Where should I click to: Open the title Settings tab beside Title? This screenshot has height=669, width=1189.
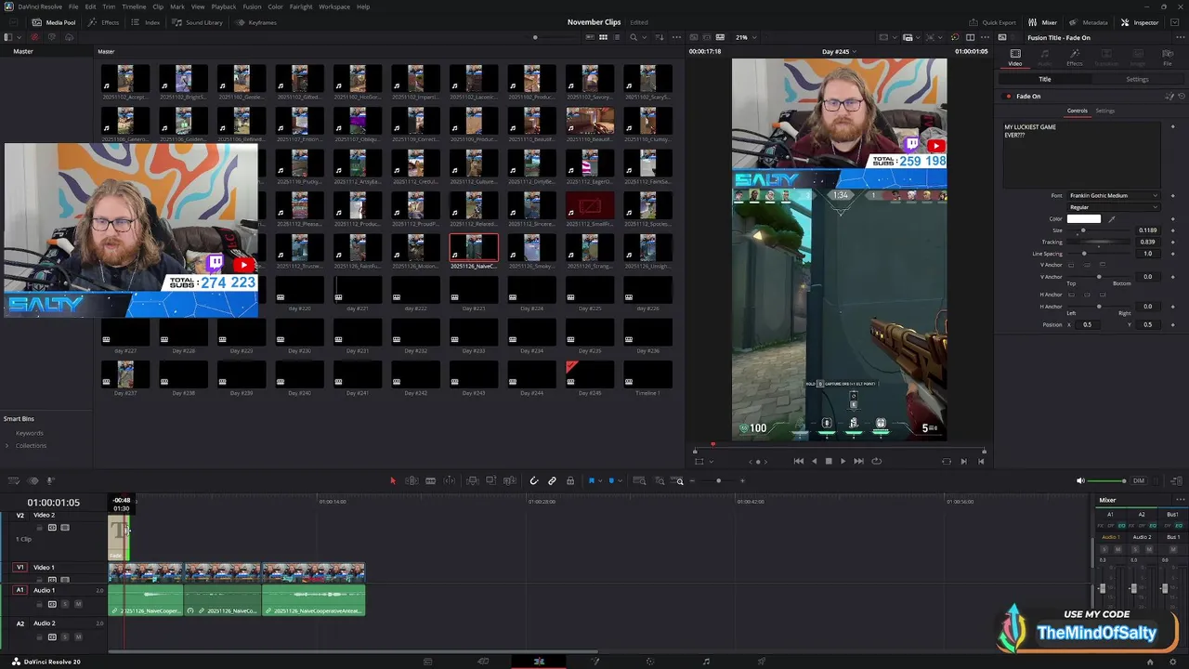point(1137,79)
